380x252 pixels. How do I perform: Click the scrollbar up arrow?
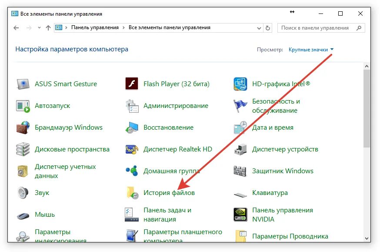367,66
